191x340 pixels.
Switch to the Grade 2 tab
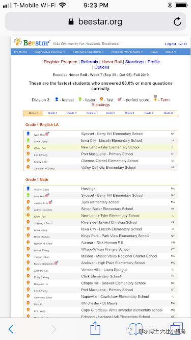52,113
